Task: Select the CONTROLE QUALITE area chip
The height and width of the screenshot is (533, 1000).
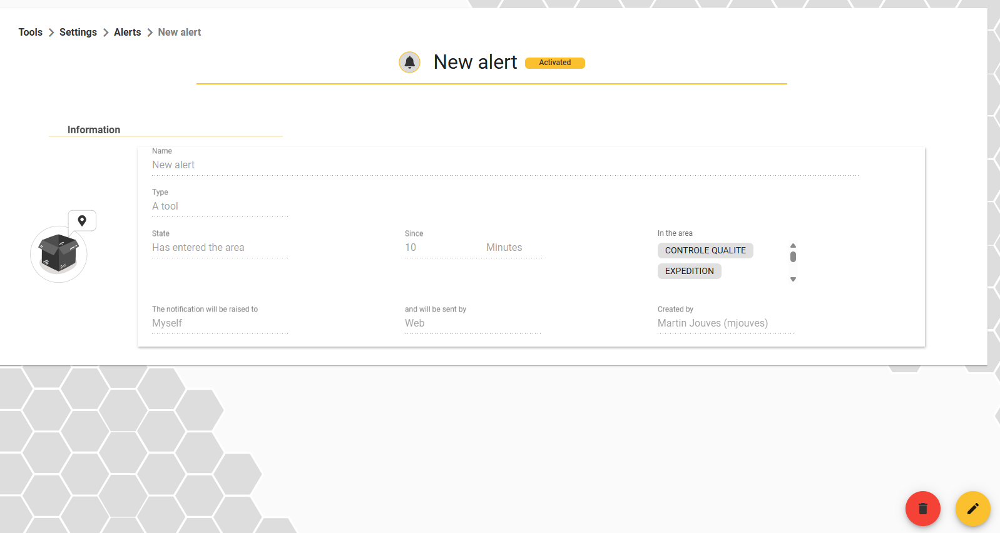Action: (705, 250)
